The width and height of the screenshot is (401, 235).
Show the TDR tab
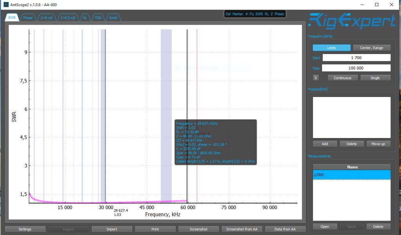98,18
